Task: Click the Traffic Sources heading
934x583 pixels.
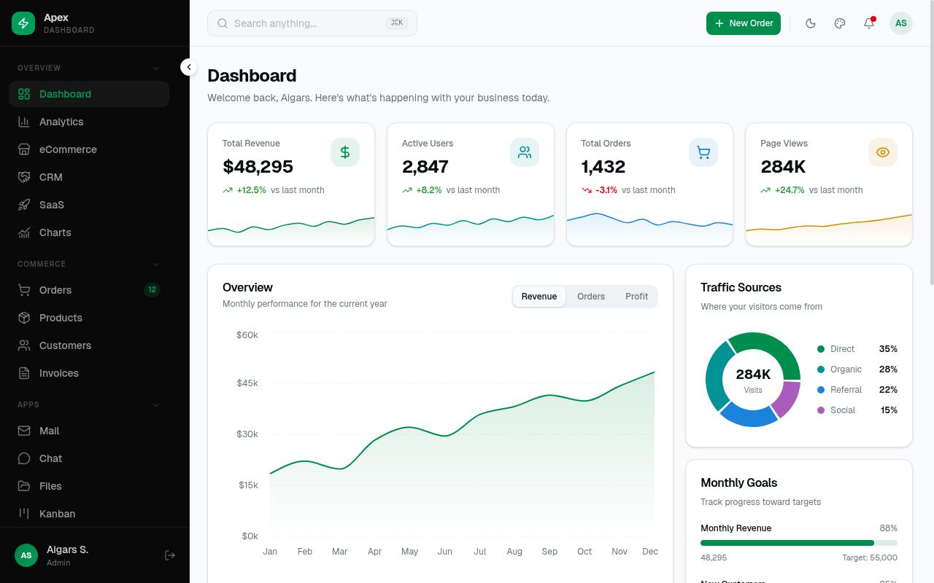Action: click(x=741, y=287)
